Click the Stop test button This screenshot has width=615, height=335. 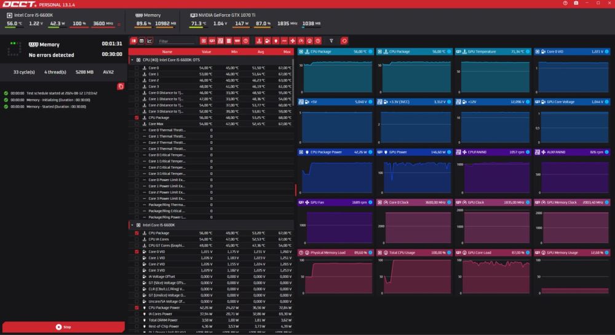click(63, 327)
